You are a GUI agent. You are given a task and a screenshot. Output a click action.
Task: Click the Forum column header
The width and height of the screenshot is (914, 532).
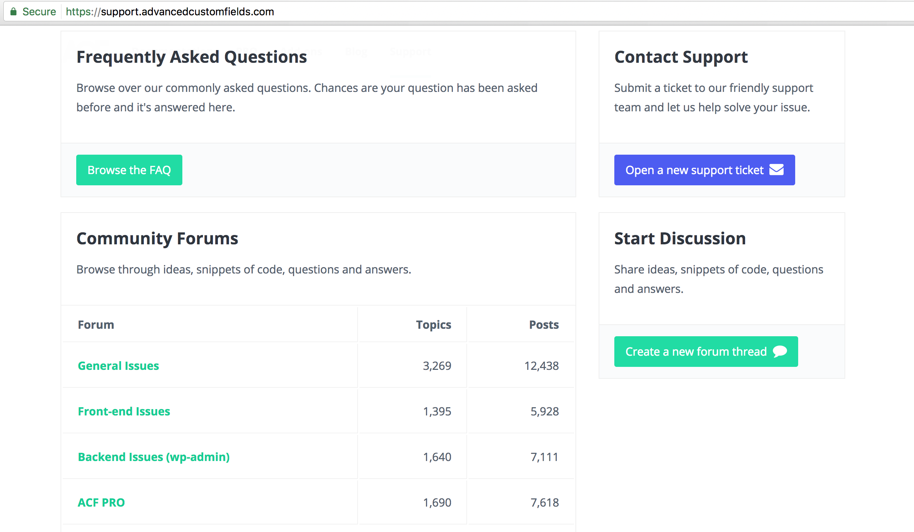click(96, 325)
